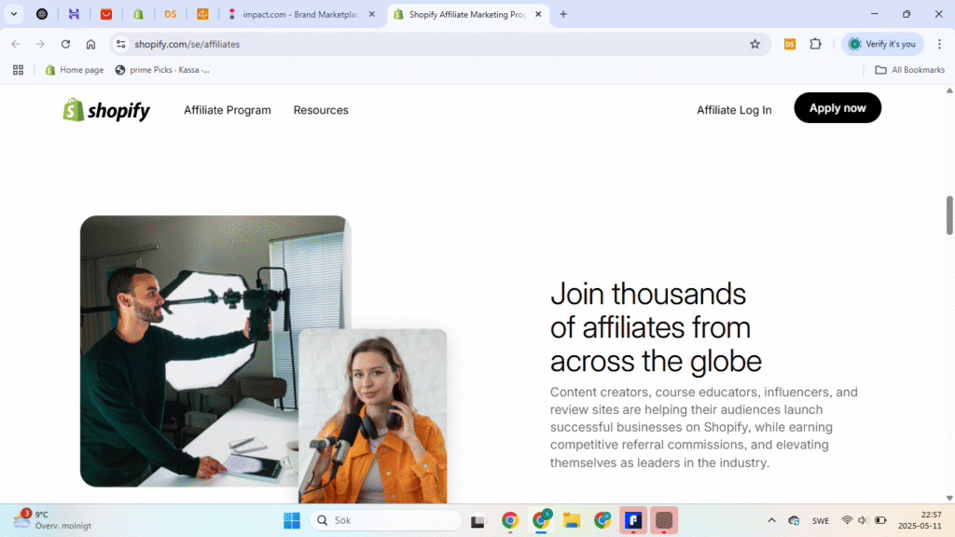Viewport: 955px width, 537px height.
Task: Switch to the green Shopify pinned tab
Action: [x=138, y=14]
